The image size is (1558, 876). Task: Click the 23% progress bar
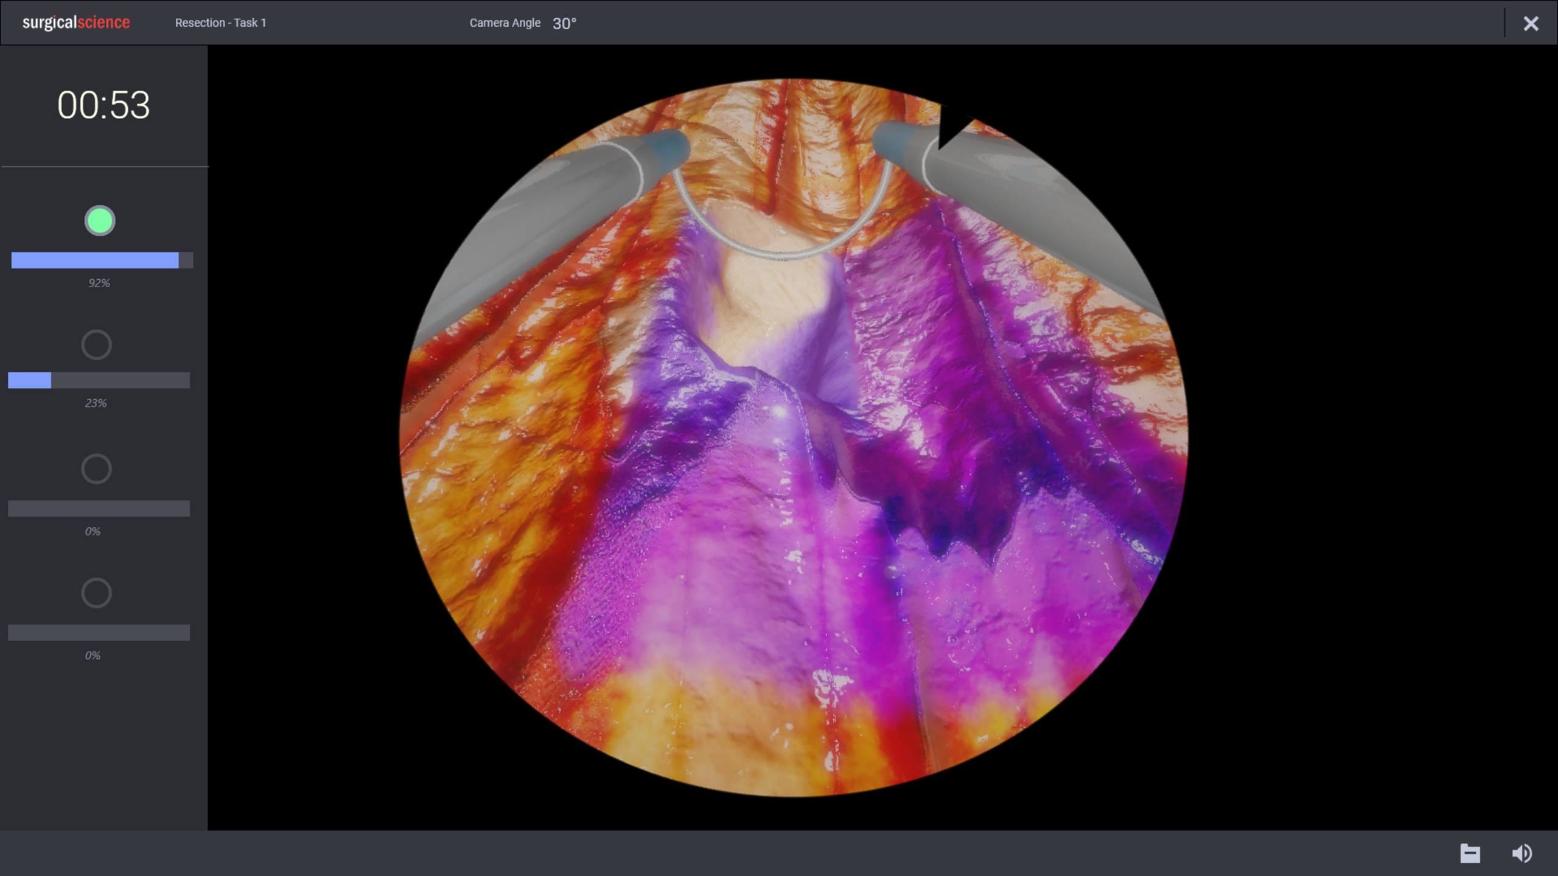pos(99,380)
